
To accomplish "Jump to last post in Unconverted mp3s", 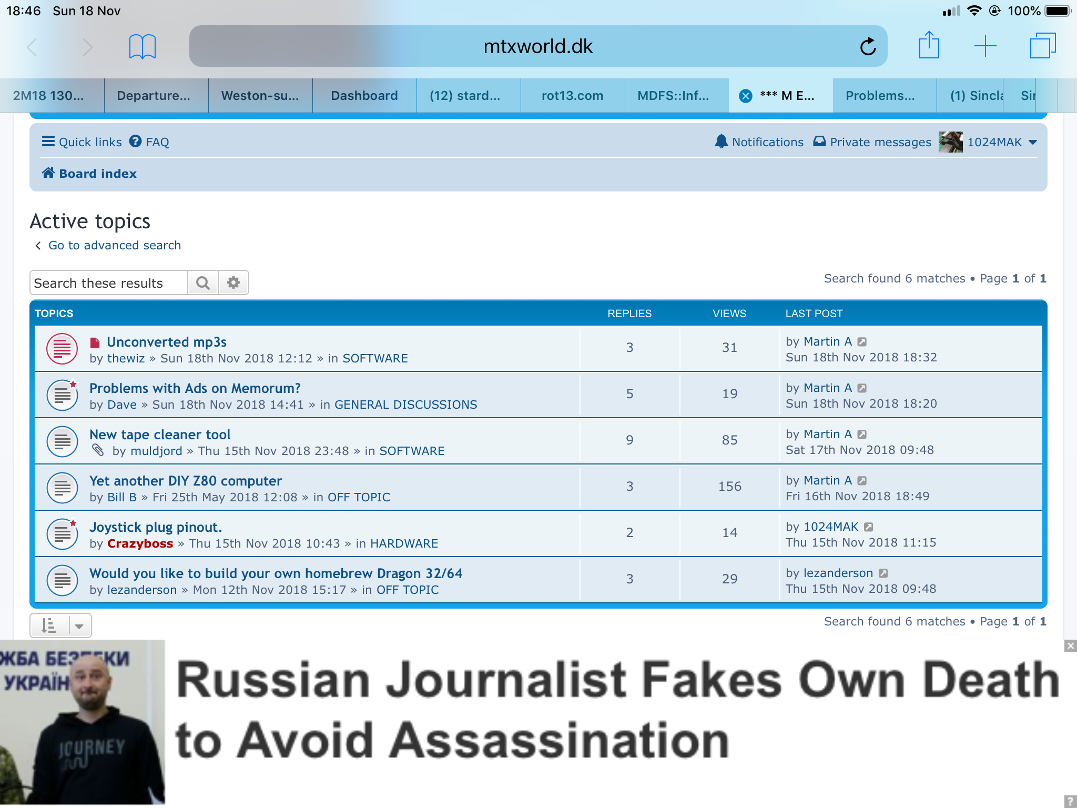I will (x=862, y=342).
